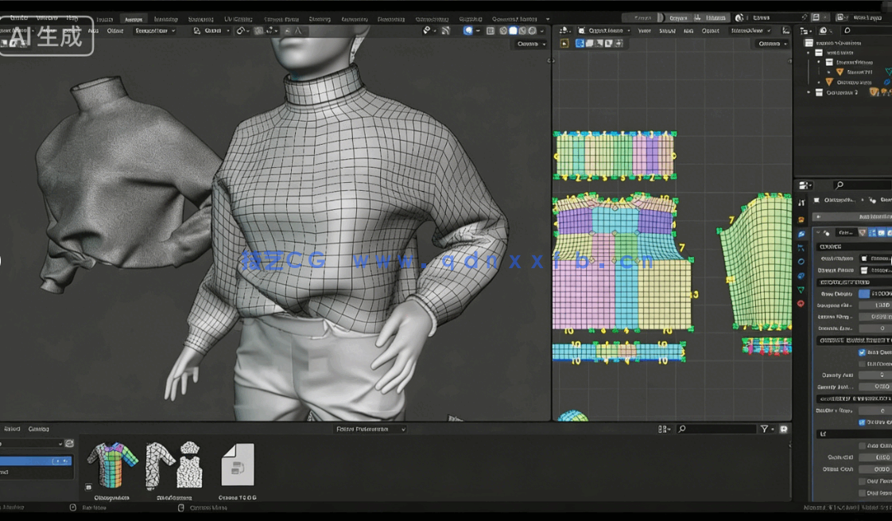Click the snapping magnet icon

(239, 30)
